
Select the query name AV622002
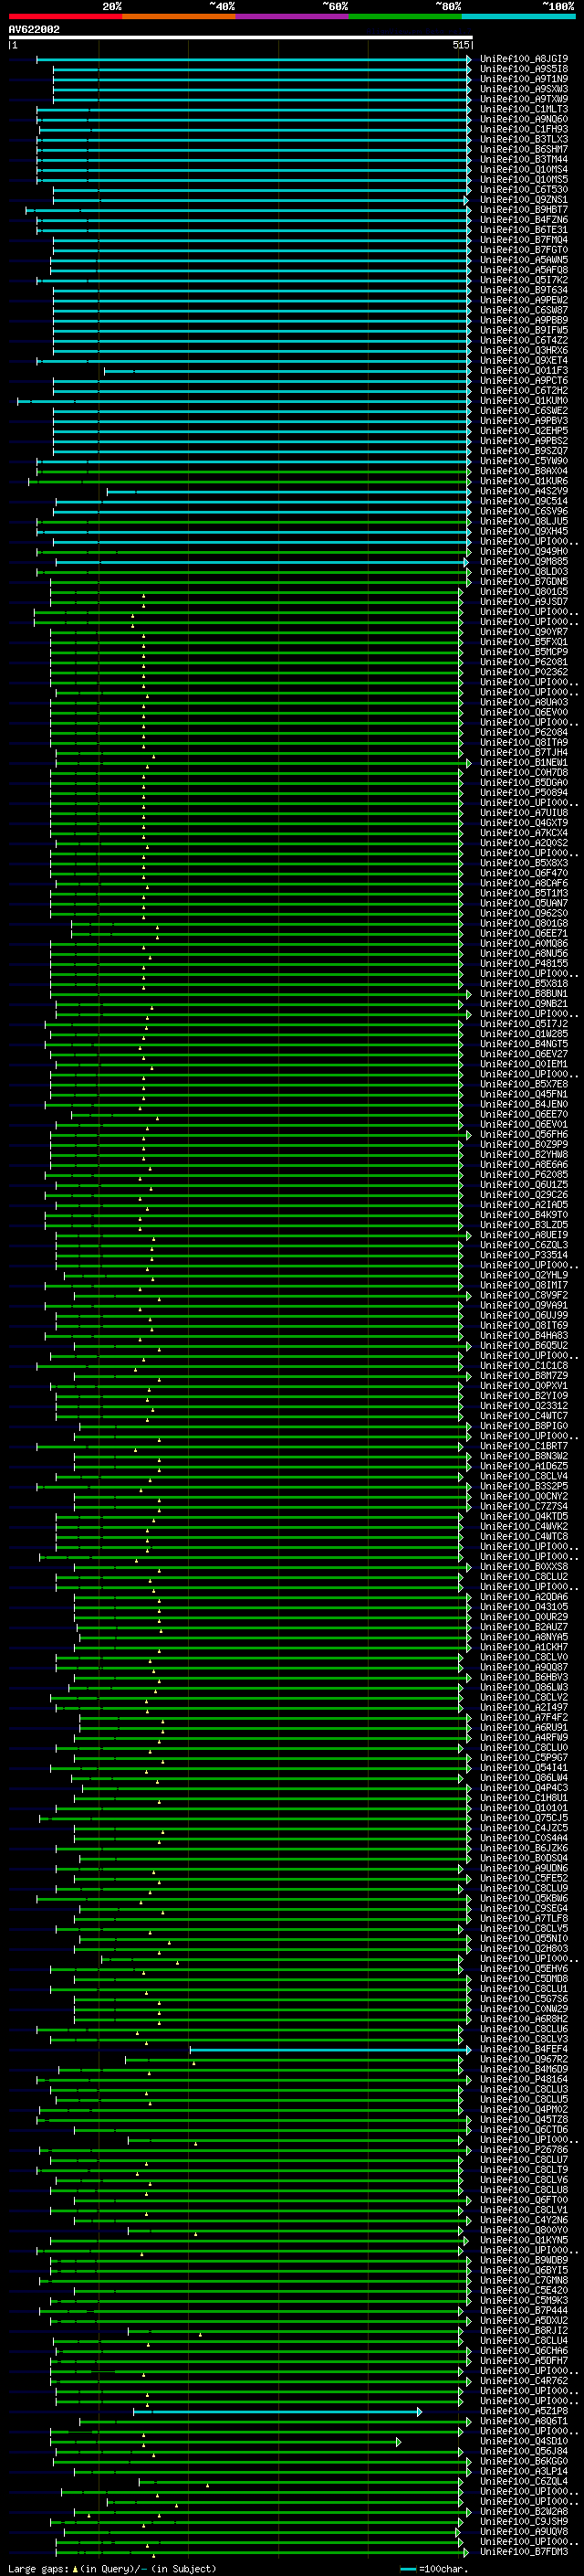click(x=34, y=29)
